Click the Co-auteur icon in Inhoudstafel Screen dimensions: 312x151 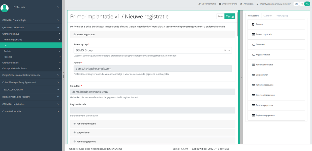(x=253, y=45)
